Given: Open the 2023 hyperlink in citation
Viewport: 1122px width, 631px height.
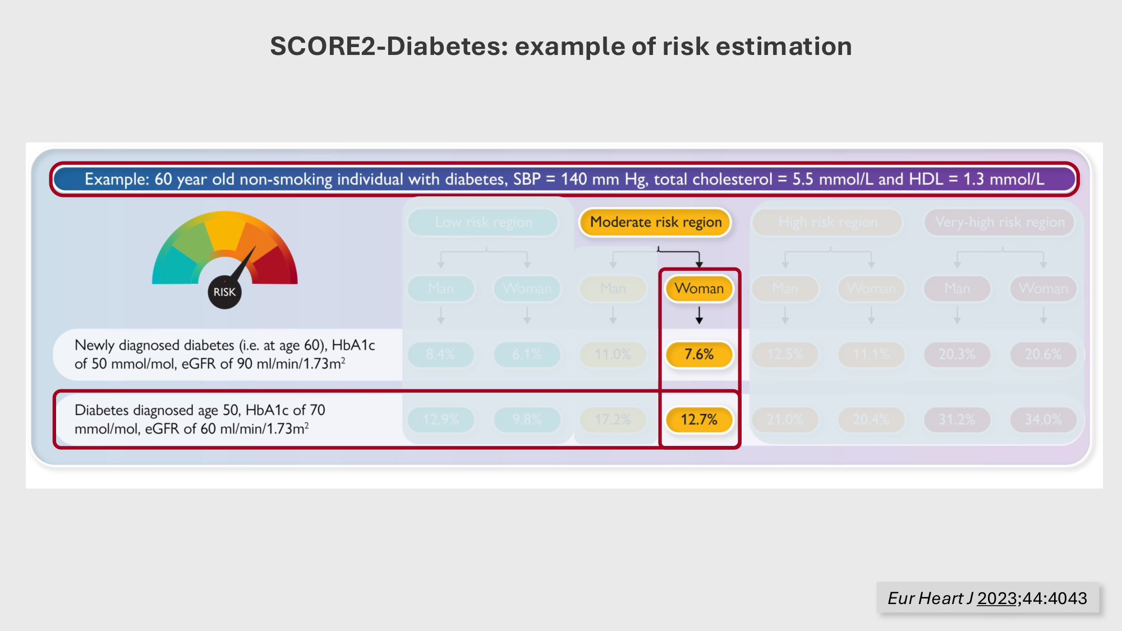Looking at the screenshot, I should [x=997, y=598].
